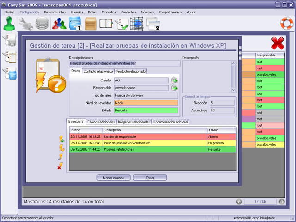The width and height of the screenshot is (296, 222).
Task: Select the Eventos (3) tab
Action: pos(76,121)
